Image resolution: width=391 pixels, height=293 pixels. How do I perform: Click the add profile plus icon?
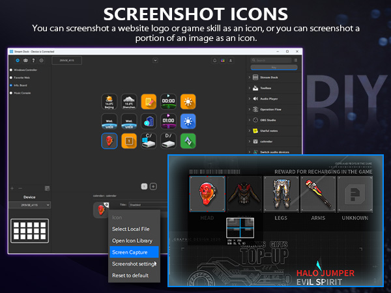tap(12, 188)
